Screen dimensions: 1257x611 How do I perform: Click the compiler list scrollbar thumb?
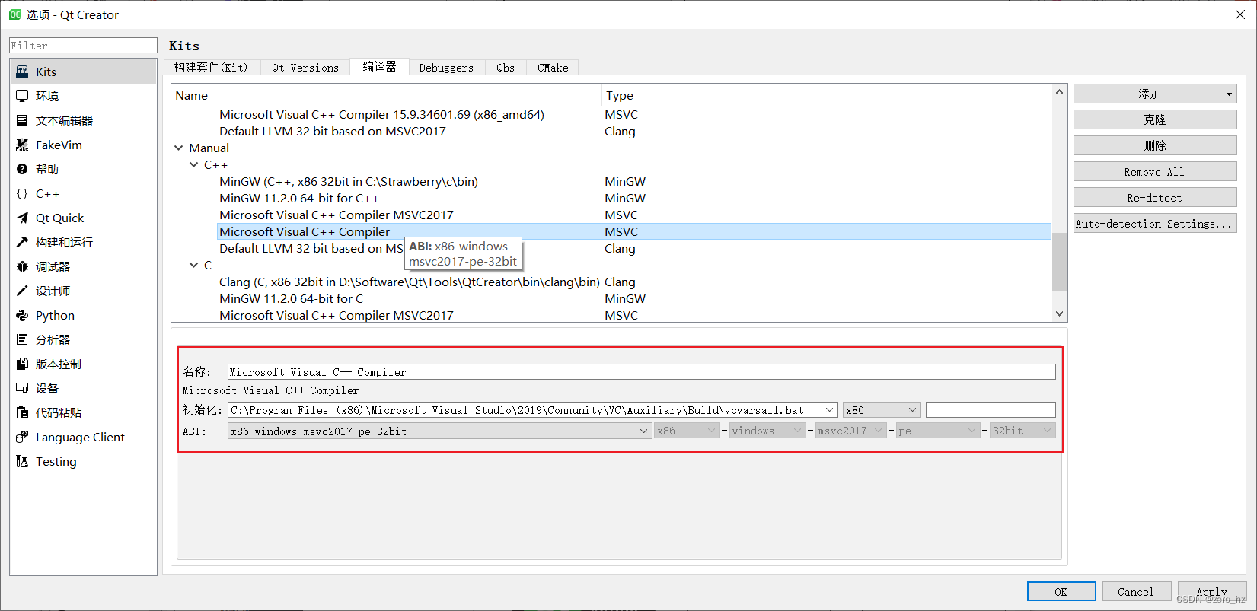coord(1059,262)
